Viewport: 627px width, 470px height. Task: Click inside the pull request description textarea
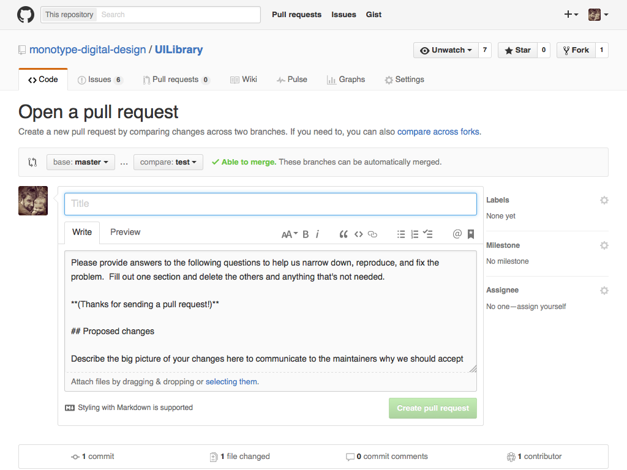click(271, 311)
